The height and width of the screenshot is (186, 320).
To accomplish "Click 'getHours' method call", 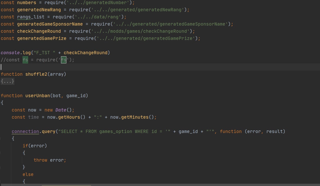I will pos(69,117).
